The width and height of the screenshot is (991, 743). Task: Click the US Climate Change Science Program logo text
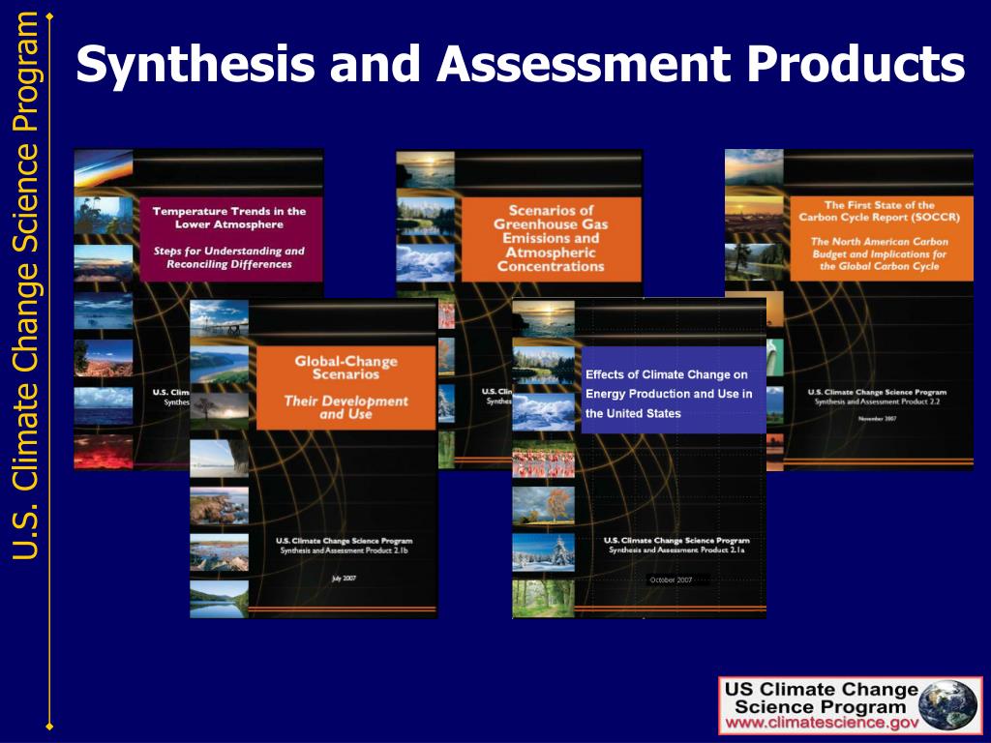[821, 698]
